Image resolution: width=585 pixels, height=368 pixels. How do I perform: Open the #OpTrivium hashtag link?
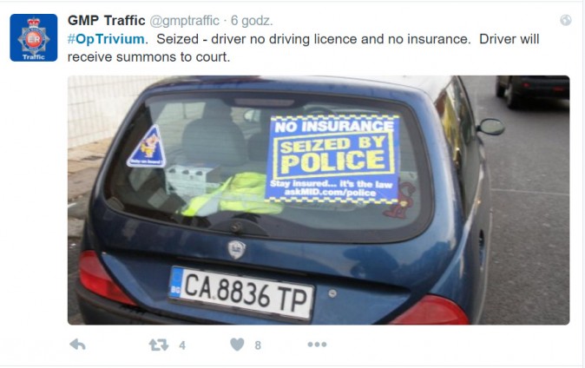click(106, 39)
